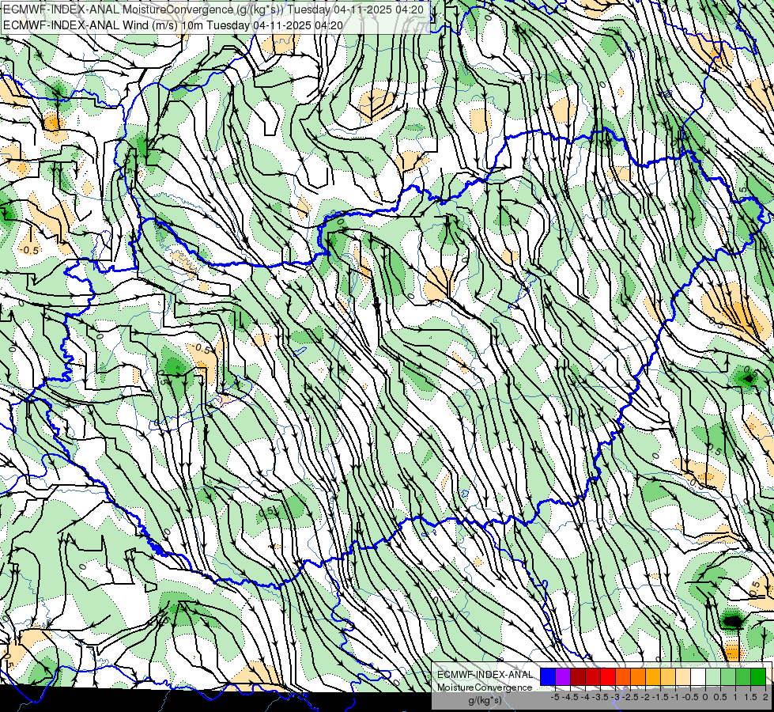Image resolution: width=774 pixels, height=712 pixels.
Task: Click ECMWF-INDEX-ANAL label in the legend
Action: 485,675
